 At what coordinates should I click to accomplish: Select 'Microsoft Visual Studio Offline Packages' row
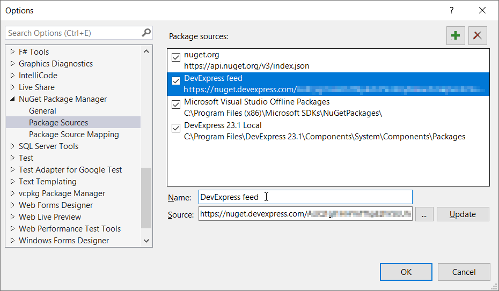[x=328, y=107]
